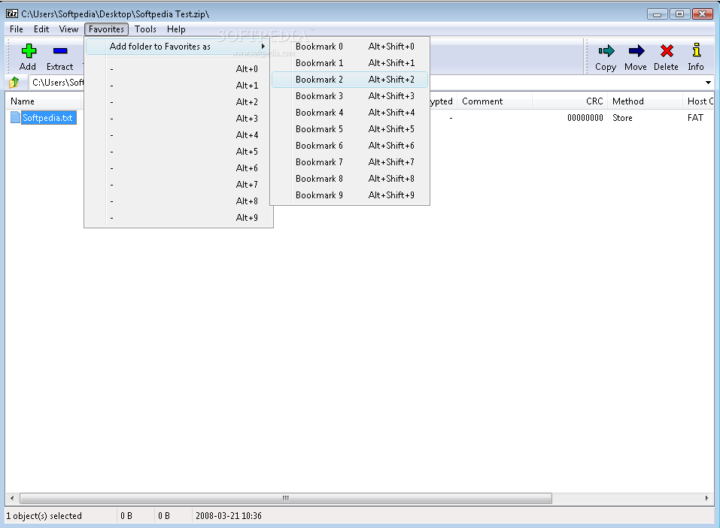Choose Bookmark 3 in submenu
Image resolution: width=720 pixels, height=528 pixels.
pyautogui.click(x=350, y=96)
